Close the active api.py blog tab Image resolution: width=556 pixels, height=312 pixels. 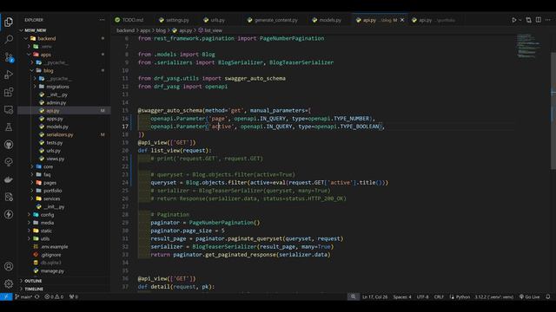(x=402, y=20)
